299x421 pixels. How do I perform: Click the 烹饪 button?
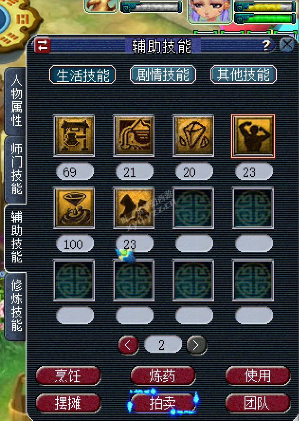[68, 375]
